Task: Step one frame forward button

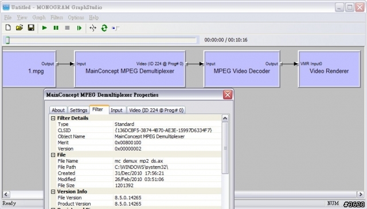Action: 79,28
